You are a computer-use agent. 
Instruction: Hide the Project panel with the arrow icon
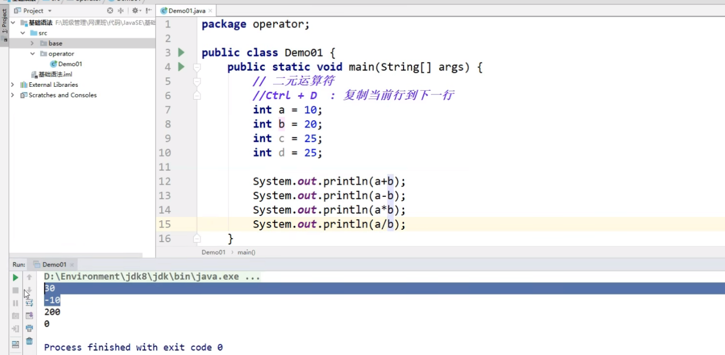click(150, 10)
